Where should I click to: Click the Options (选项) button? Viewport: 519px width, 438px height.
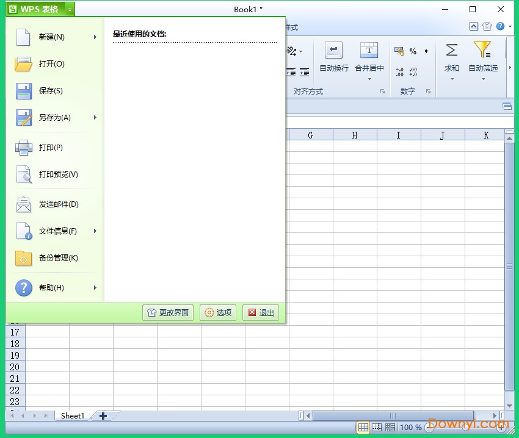click(218, 313)
